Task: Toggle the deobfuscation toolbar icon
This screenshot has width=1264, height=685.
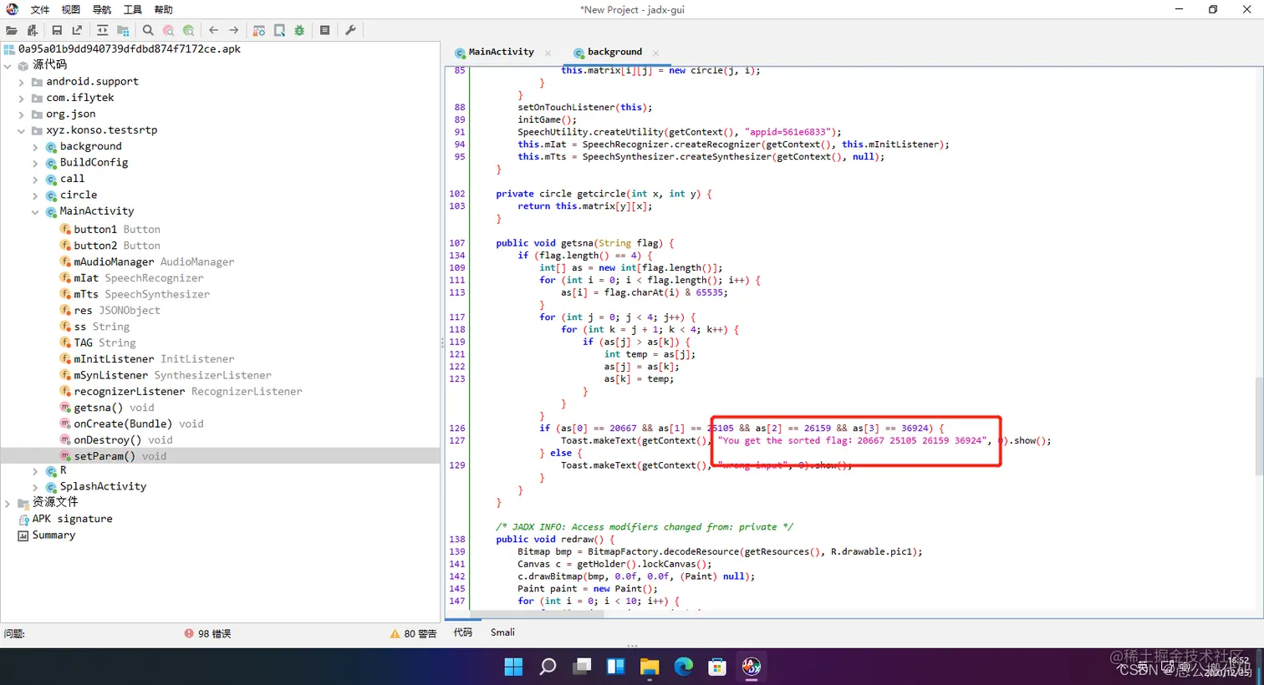Action: point(259,30)
